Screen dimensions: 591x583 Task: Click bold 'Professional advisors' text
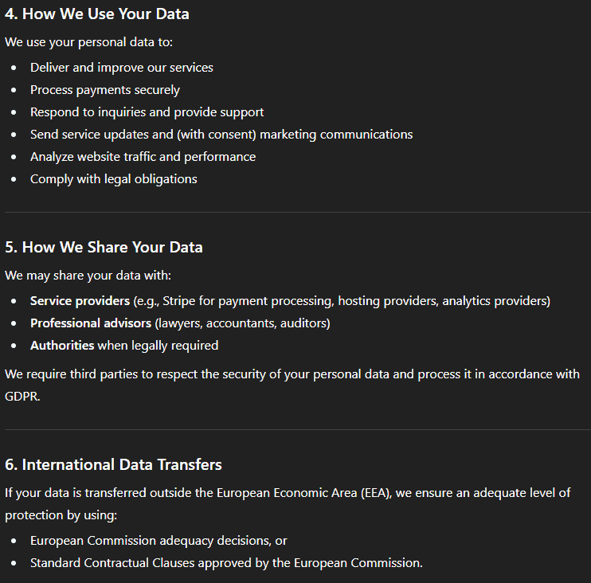point(91,323)
